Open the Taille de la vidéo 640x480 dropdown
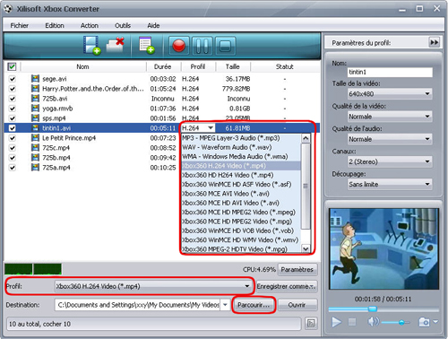This screenshot has height=339, width=448. pyautogui.click(x=390, y=94)
